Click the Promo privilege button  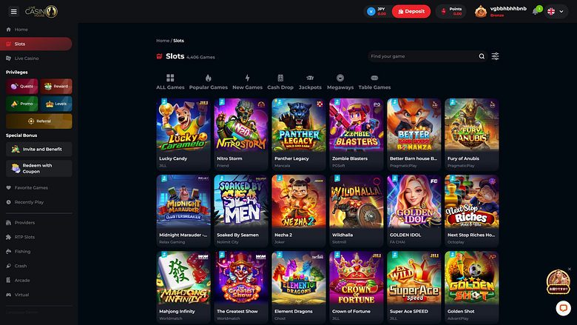(x=21, y=104)
